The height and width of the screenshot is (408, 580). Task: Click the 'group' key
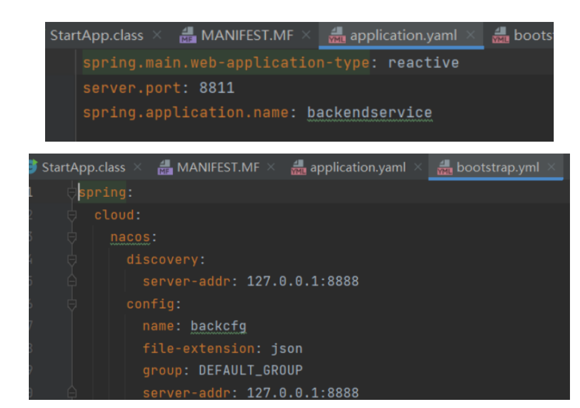pyautogui.click(x=162, y=370)
